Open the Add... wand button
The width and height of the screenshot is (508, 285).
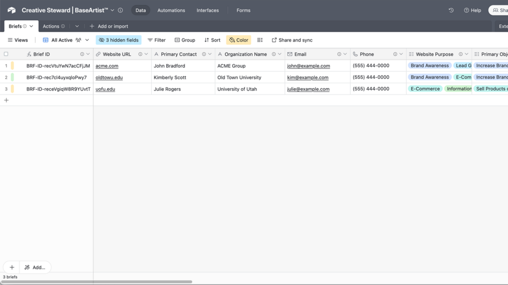point(35,267)
